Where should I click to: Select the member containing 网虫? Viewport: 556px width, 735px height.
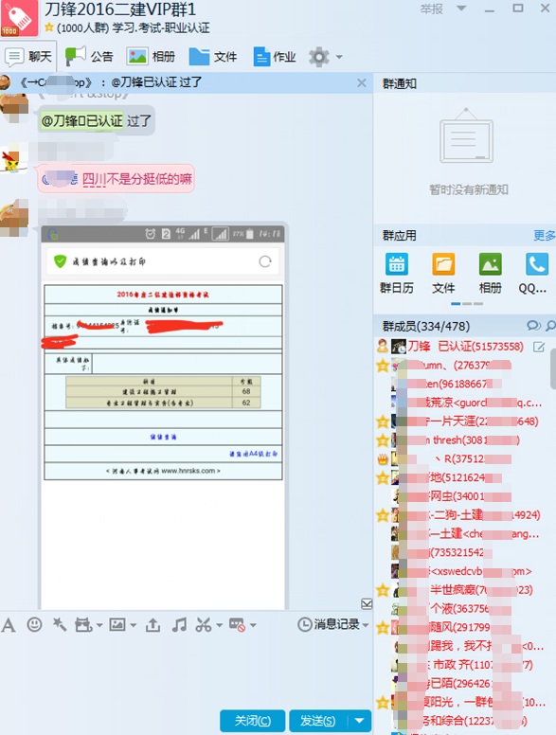tap(462, 496)
